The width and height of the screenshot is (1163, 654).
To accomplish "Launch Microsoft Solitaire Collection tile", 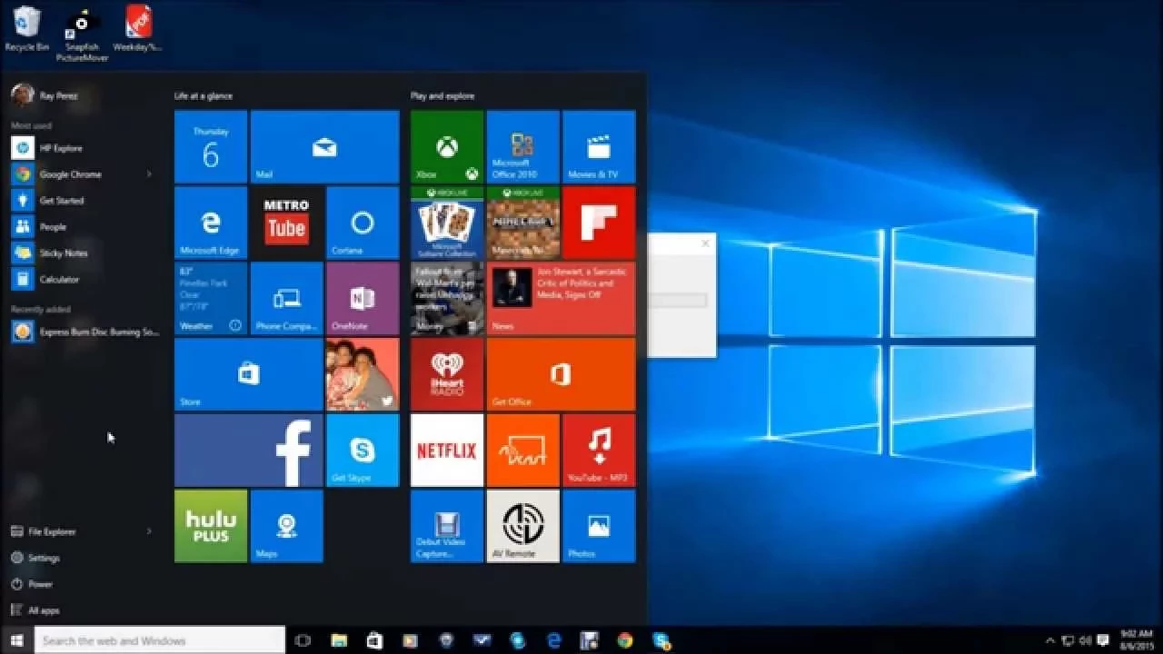I will (x=447, y=223).
